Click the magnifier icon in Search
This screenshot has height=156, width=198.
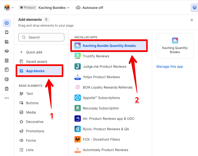pyautogui.click(x=24, y=37)
